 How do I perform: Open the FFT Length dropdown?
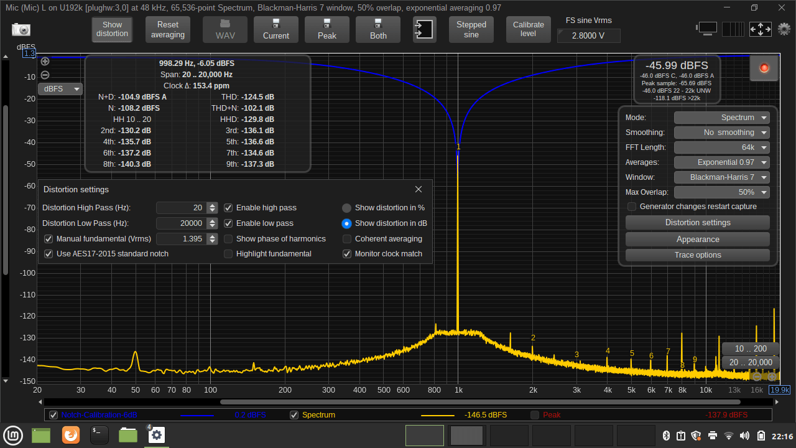tap(722, 147)
